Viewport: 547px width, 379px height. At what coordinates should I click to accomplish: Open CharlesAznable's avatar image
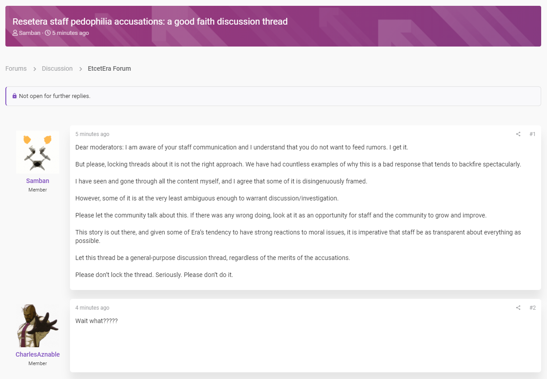pyautogui.click(x=38, y=326)
